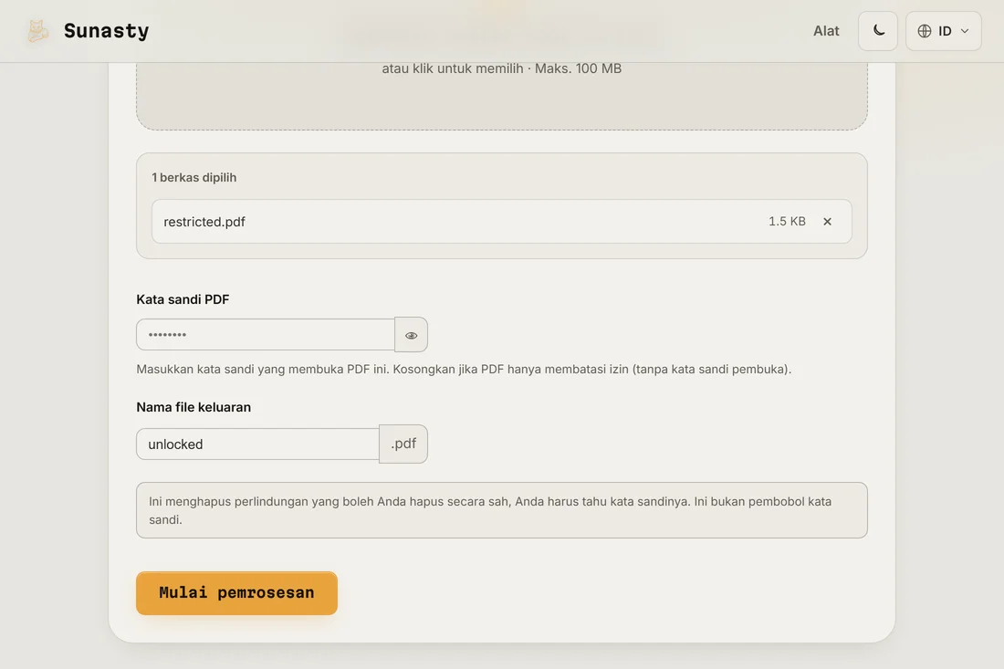Click the password hint text starting with Masukkan
This screenshot has height=669, width=1004.
(x=464, y=370)
